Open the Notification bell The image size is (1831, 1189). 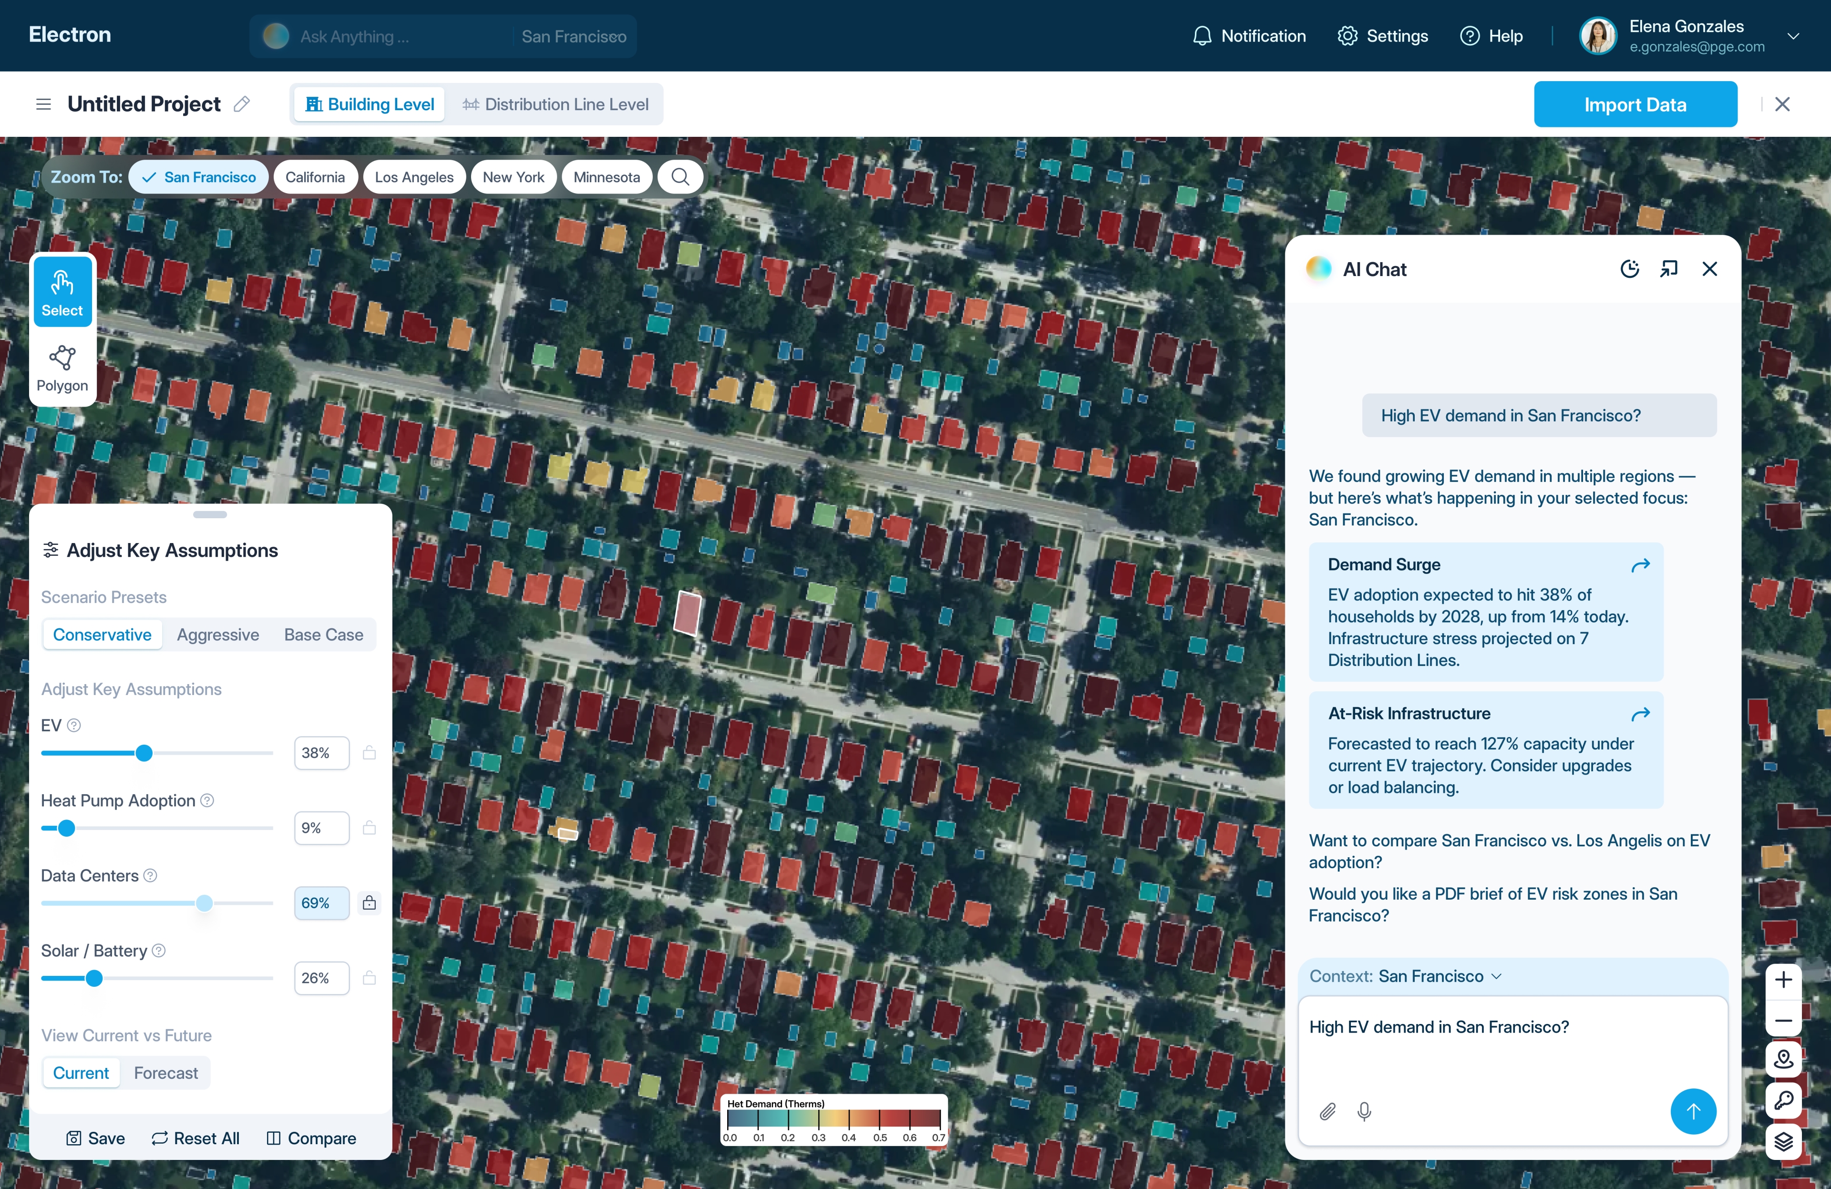[1249, 36]
